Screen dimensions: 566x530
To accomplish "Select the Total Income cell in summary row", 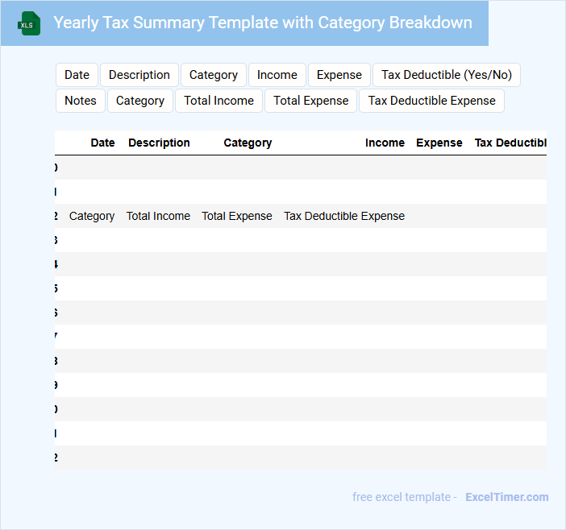I will [x=158, y=216].
